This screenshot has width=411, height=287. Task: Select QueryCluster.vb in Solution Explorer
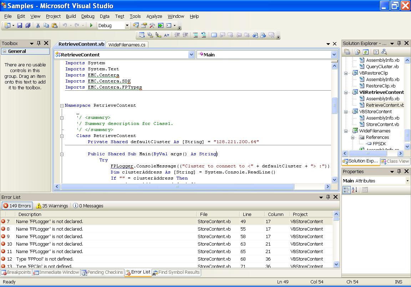point(382,67)
